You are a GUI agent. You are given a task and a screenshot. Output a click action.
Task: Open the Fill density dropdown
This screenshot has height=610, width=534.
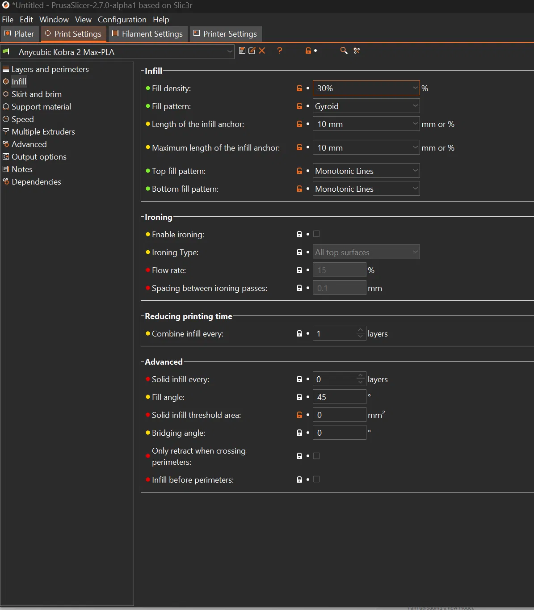[x=366, y=88]
